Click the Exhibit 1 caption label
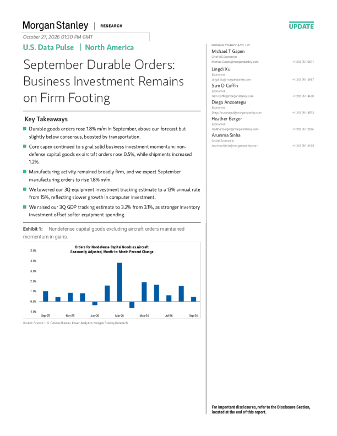 (33, 229)
